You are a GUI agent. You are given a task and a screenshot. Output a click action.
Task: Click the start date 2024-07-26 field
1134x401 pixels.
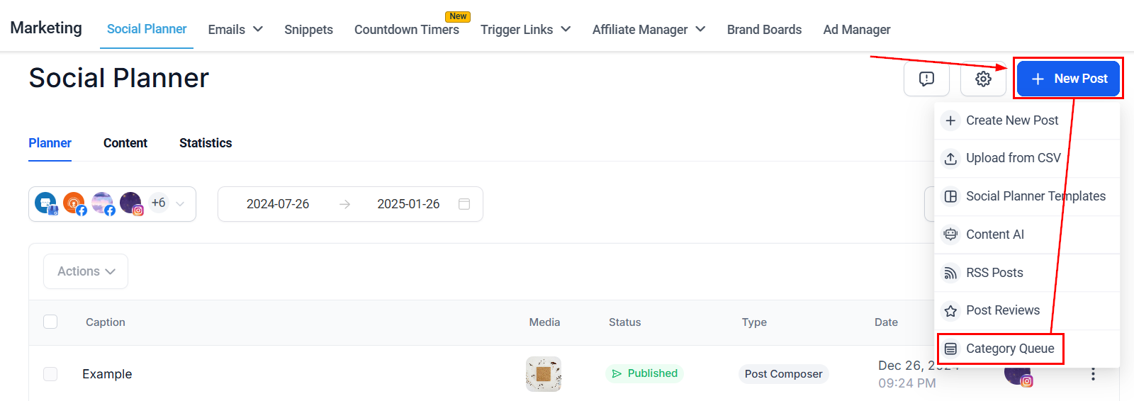tap(278, 204)
